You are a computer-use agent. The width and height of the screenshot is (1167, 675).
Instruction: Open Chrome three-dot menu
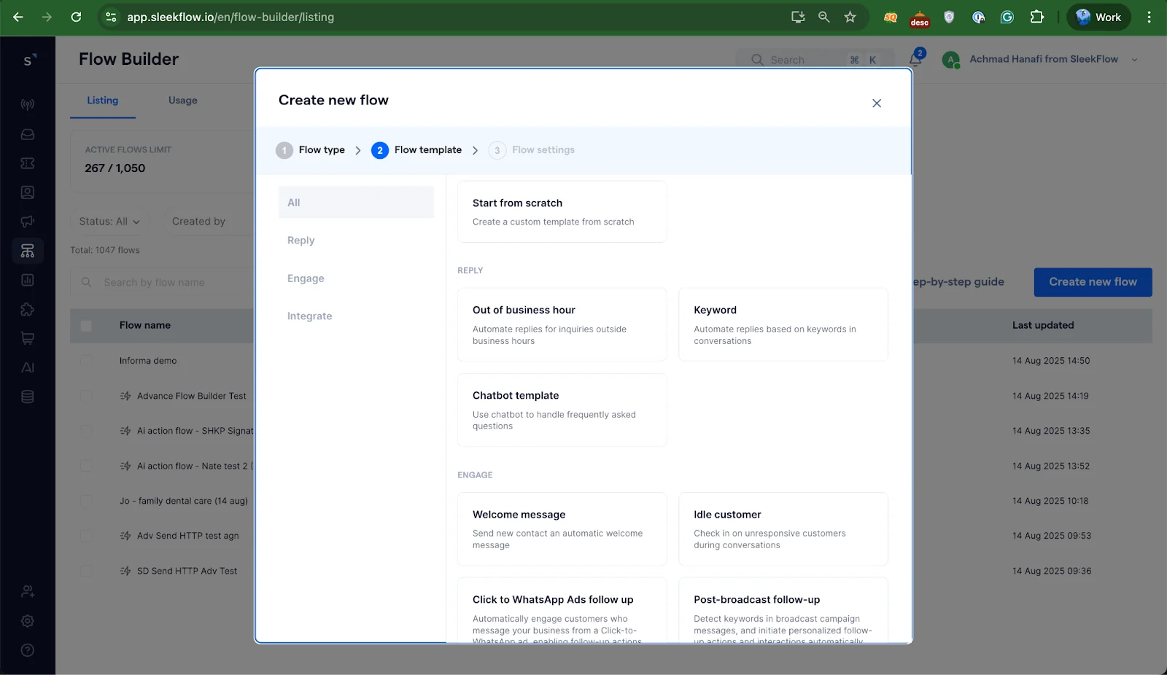[1149, 17]
